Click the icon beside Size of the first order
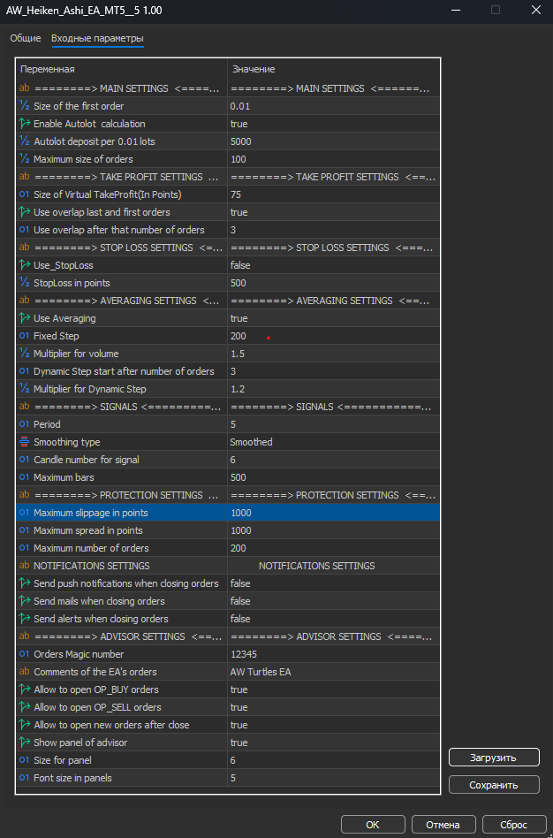553x838 pixels. coord(24,106)
